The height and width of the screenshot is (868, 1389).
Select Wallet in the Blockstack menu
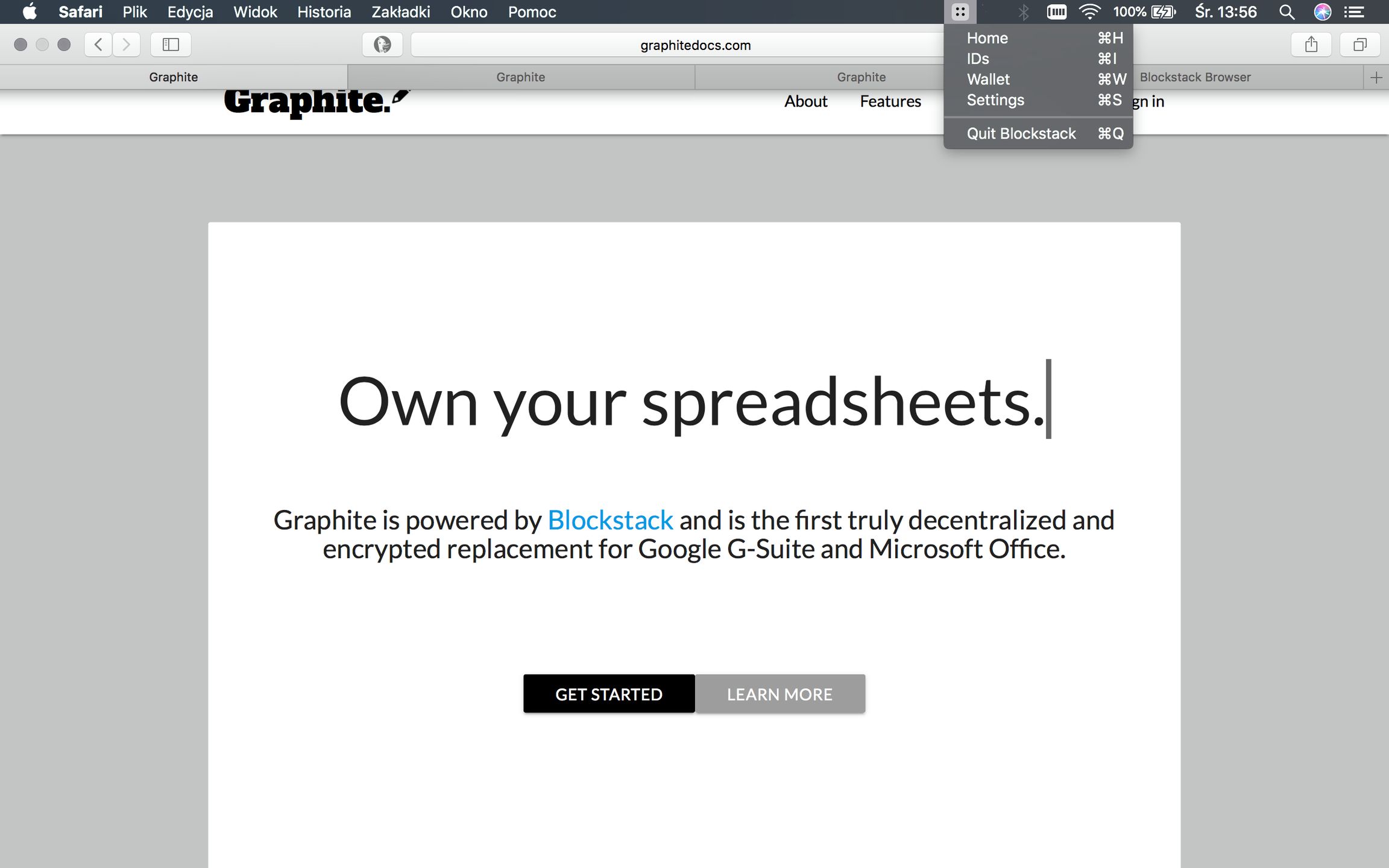988,79
